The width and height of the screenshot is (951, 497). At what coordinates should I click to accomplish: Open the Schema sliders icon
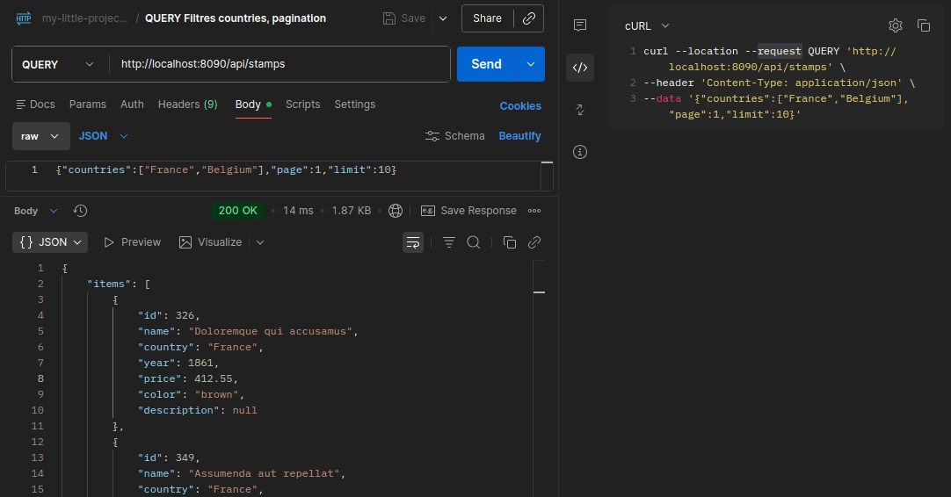point(432,136)
